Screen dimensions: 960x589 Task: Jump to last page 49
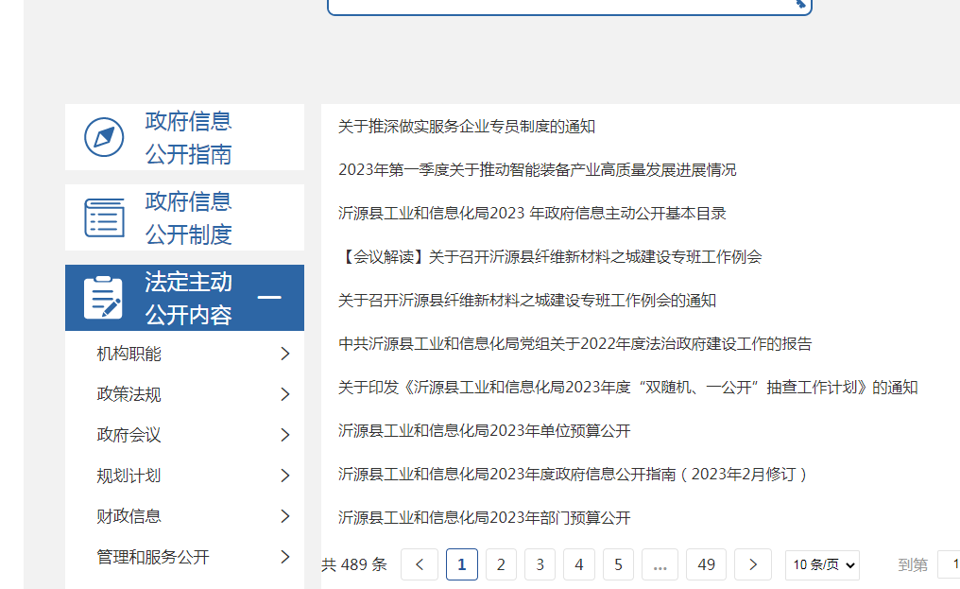[706, 564]
